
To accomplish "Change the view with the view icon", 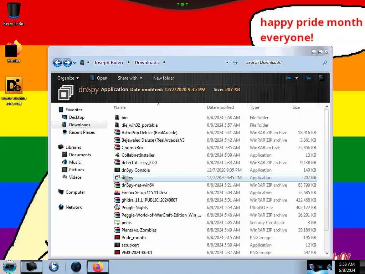I will (x=289, y=78).
